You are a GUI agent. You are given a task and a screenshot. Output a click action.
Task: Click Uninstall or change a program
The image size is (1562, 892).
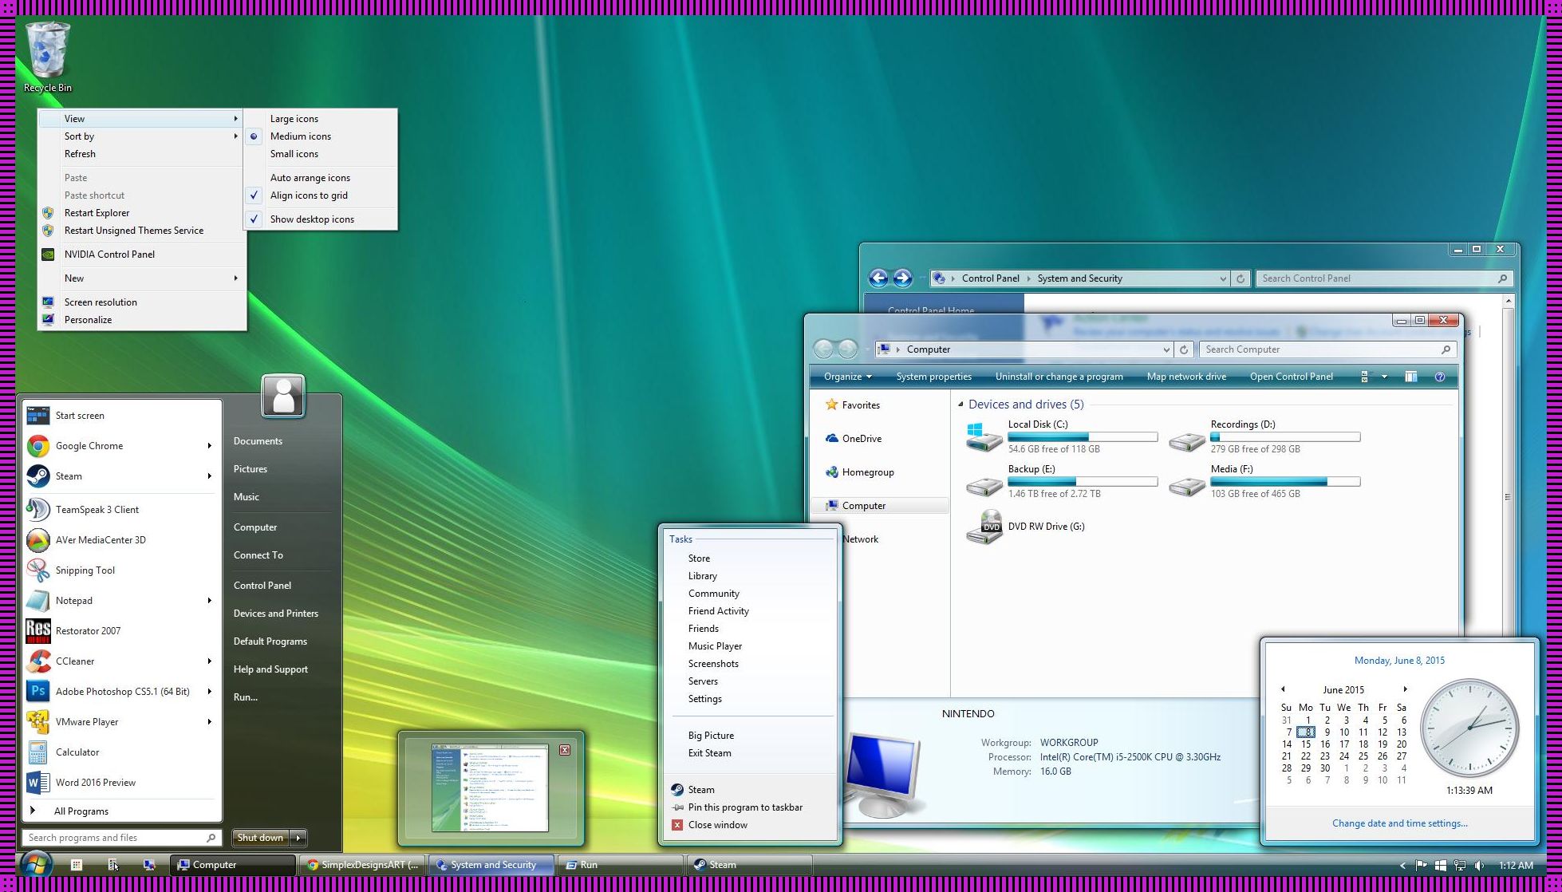point(1059,377)
